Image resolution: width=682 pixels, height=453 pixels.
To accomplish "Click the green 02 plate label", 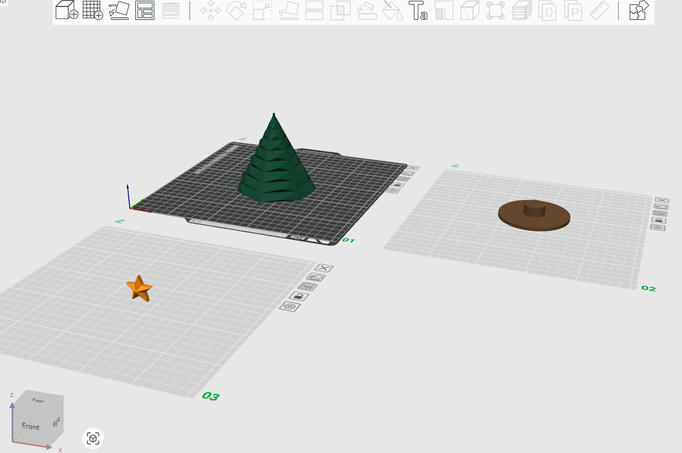I will tap(649, 288).
